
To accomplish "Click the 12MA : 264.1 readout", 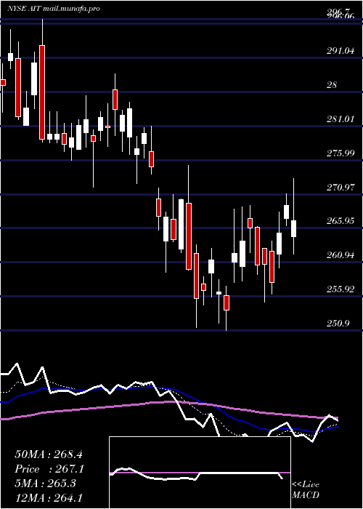I will (48, 498).
